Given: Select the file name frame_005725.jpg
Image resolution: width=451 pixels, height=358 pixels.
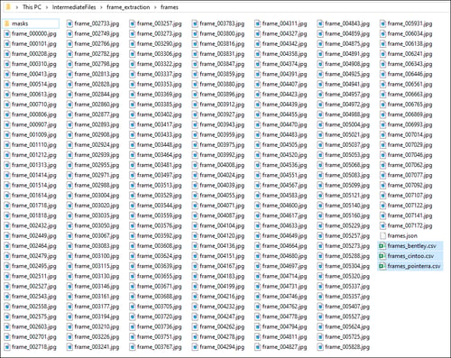Looking at the screenshot, I should pos(347,337).
